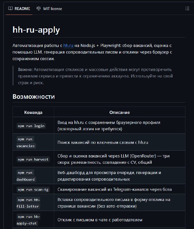
Task: Click the Команда column header
Action: point(33,112)
